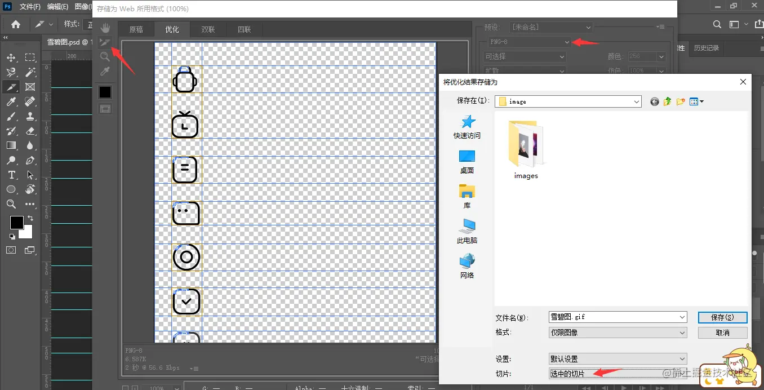Switch to the 四联 tab

pyautogui.click(x=244, y=29)
